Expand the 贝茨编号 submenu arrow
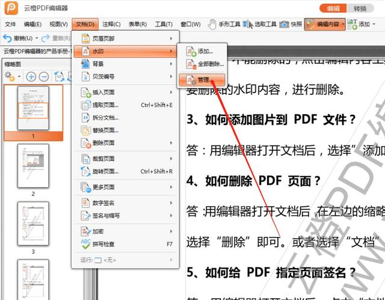Image resolution: width=385 pixels, height=300 pixels. (171, 76)
